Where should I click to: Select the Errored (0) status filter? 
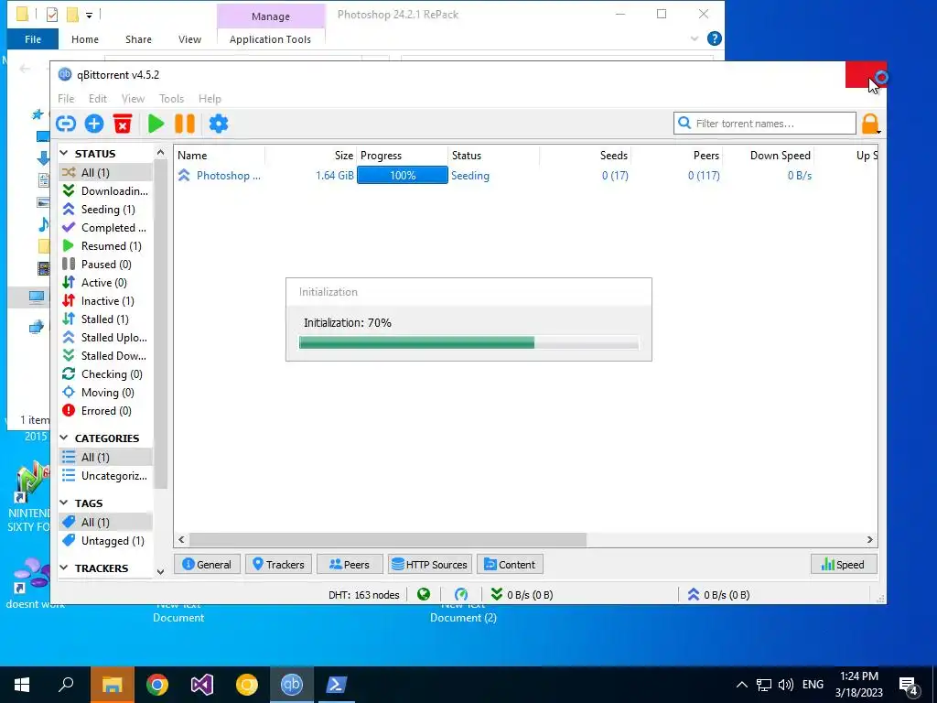[x=106, y=411]
